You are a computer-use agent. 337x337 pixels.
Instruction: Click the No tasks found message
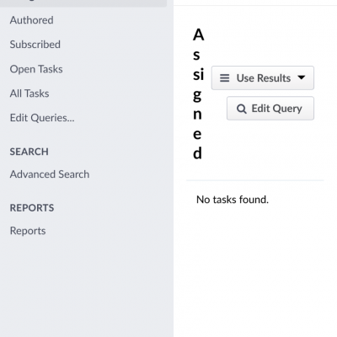[x=233, y=200]
